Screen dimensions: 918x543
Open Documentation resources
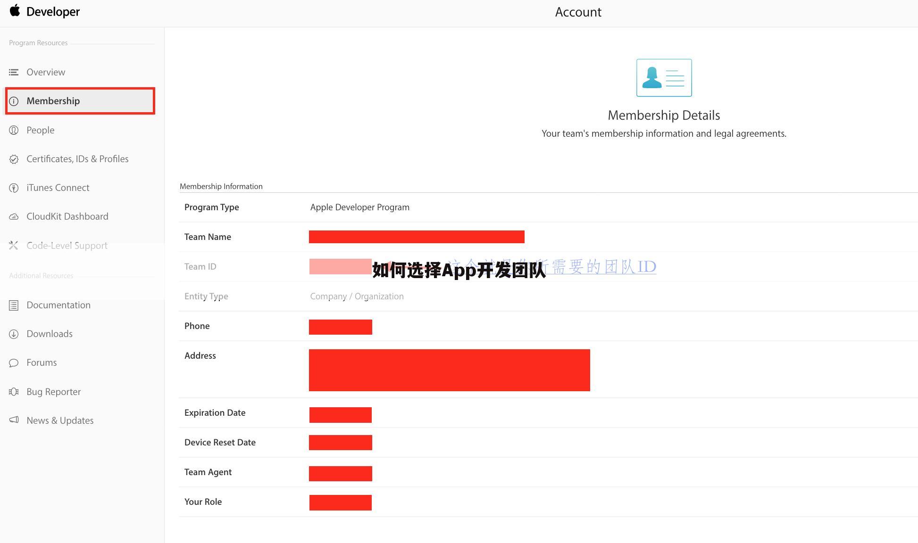58,305
